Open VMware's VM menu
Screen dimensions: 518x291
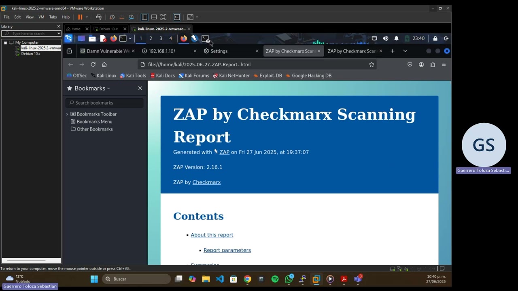coord(41,17)
